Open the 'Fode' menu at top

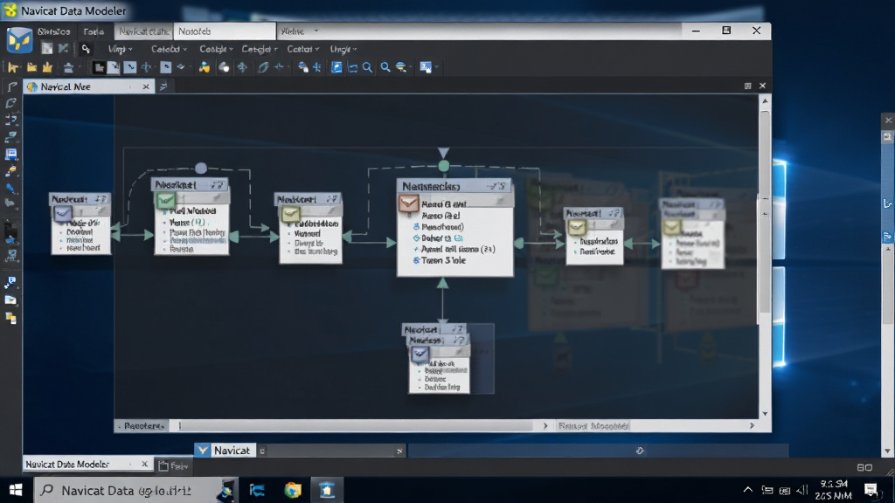94,31
